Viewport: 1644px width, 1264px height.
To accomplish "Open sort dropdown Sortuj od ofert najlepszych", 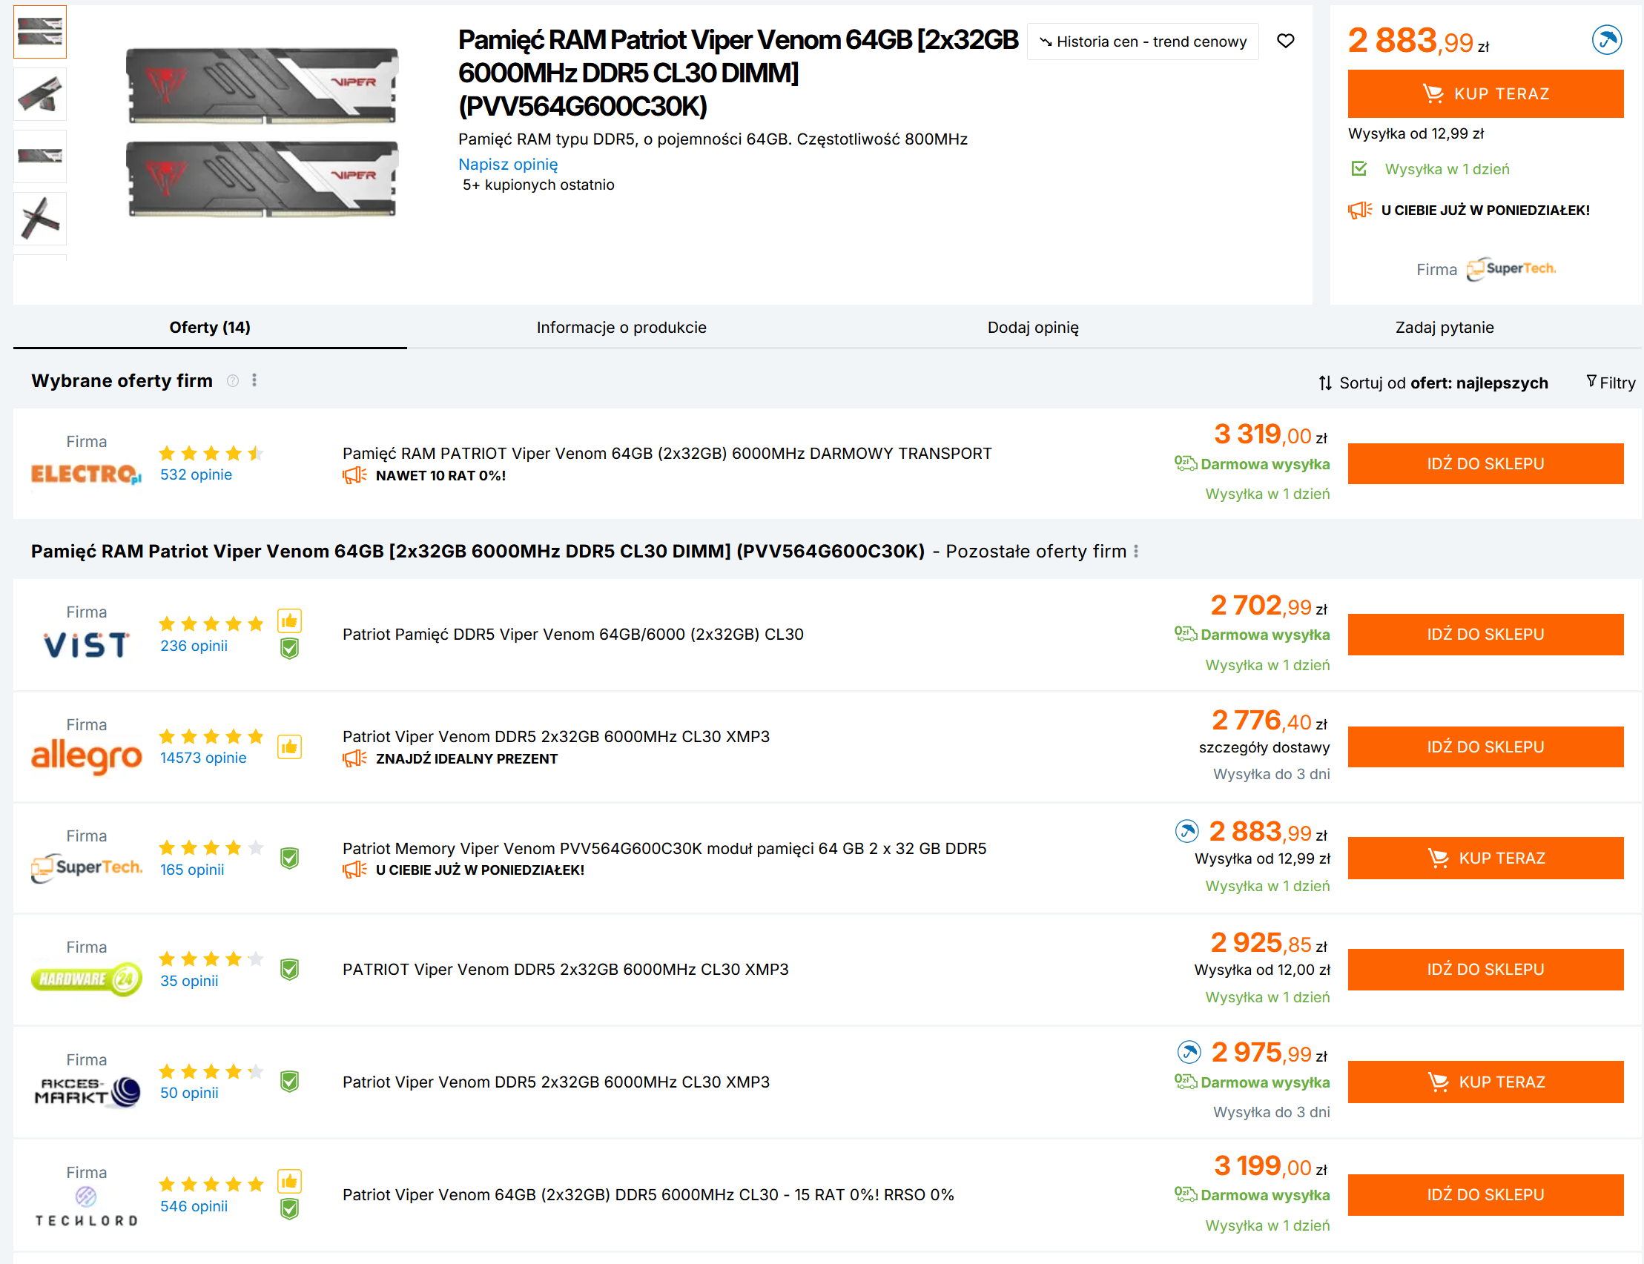I will click(1433, 383).
